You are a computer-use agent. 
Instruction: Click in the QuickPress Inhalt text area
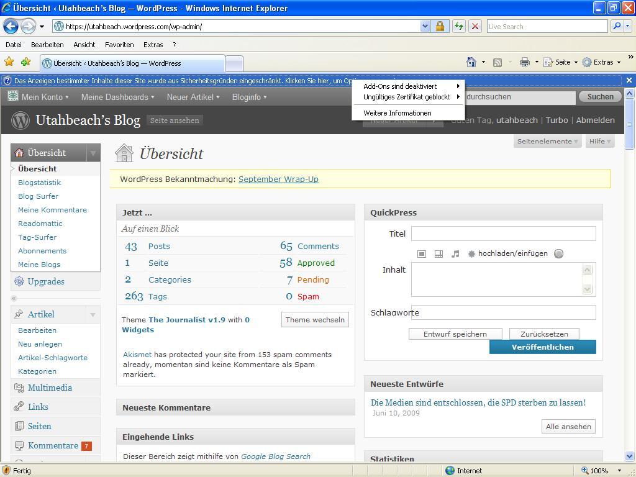pos(503,279)
